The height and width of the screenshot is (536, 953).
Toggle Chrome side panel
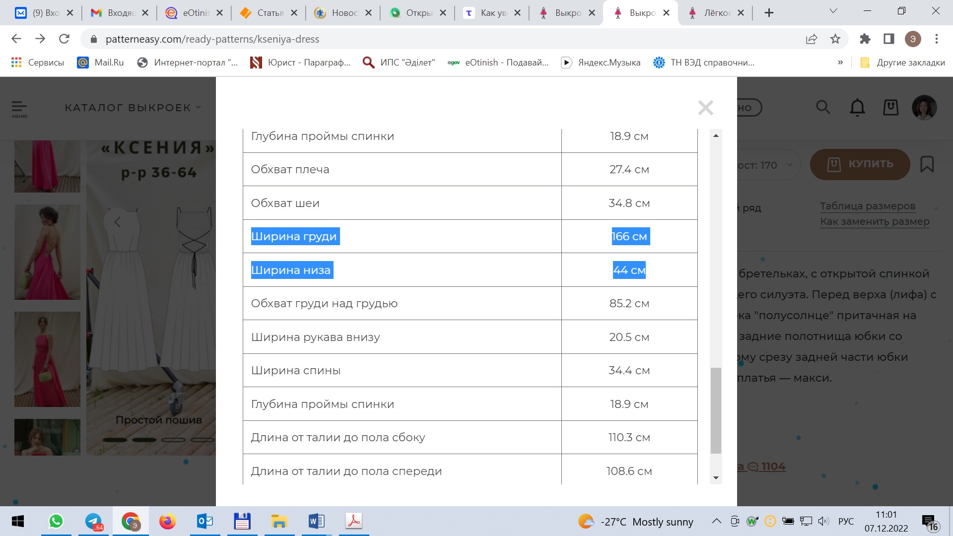coord(888,39)
